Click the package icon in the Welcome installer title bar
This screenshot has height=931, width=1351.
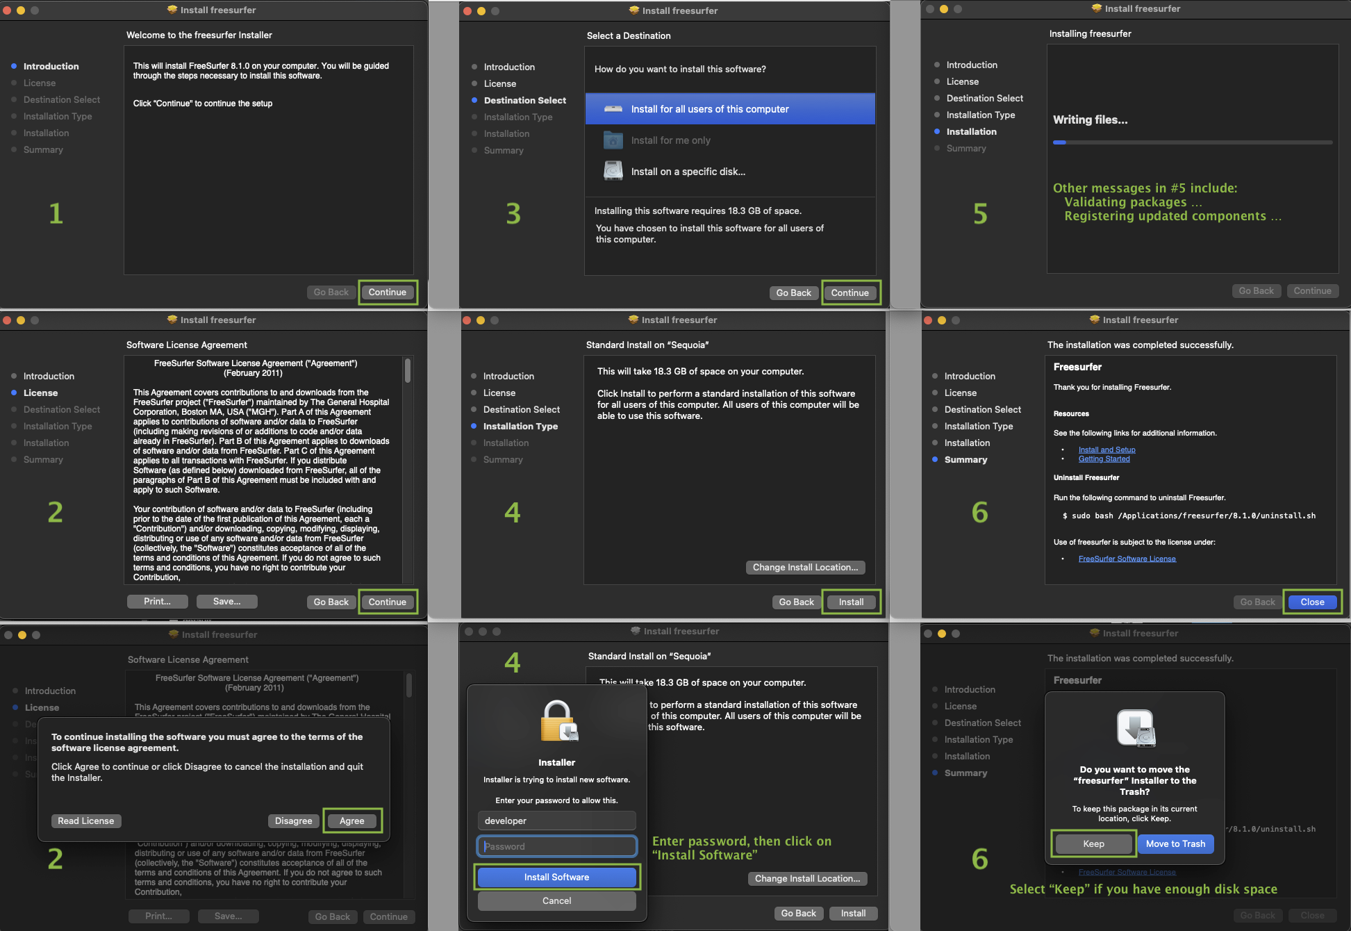coord(172,10)
